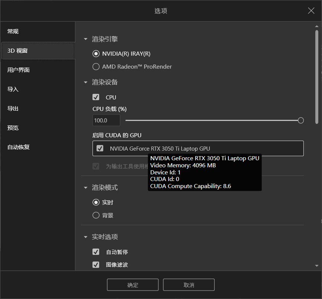Confirm settings with 确定 button
This screenshot has width=322, height=299.
point(133,285)
